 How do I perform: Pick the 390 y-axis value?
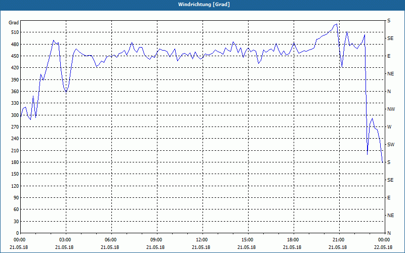tap(15, 79)
